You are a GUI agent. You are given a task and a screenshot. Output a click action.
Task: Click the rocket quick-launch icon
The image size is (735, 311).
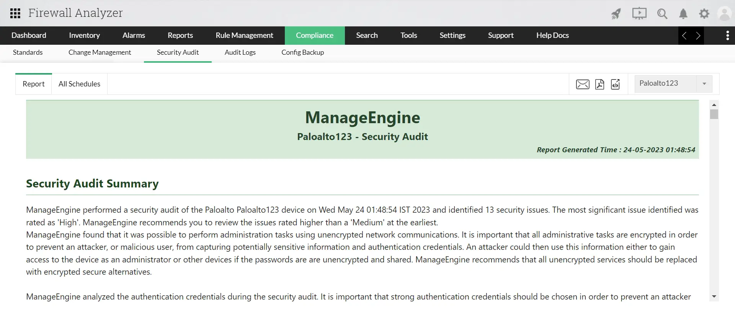[616, 14]
